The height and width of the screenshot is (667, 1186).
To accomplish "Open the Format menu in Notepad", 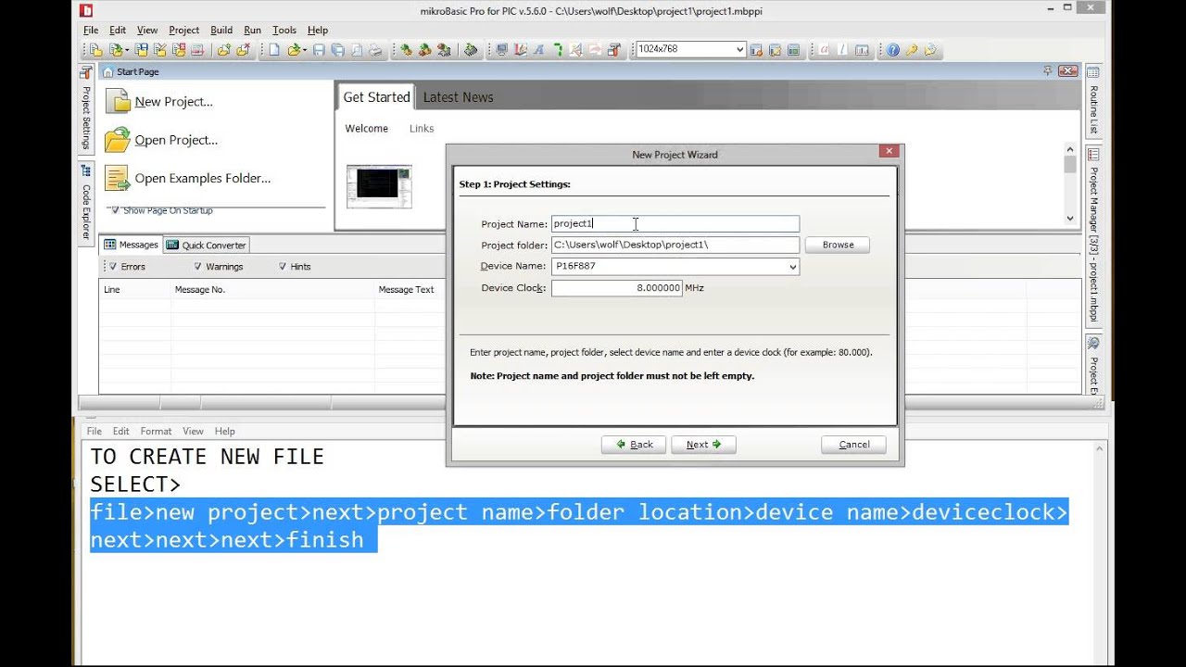I will [156, 431].
